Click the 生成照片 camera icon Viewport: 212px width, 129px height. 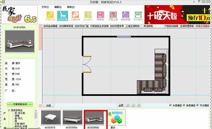(88, 16)
